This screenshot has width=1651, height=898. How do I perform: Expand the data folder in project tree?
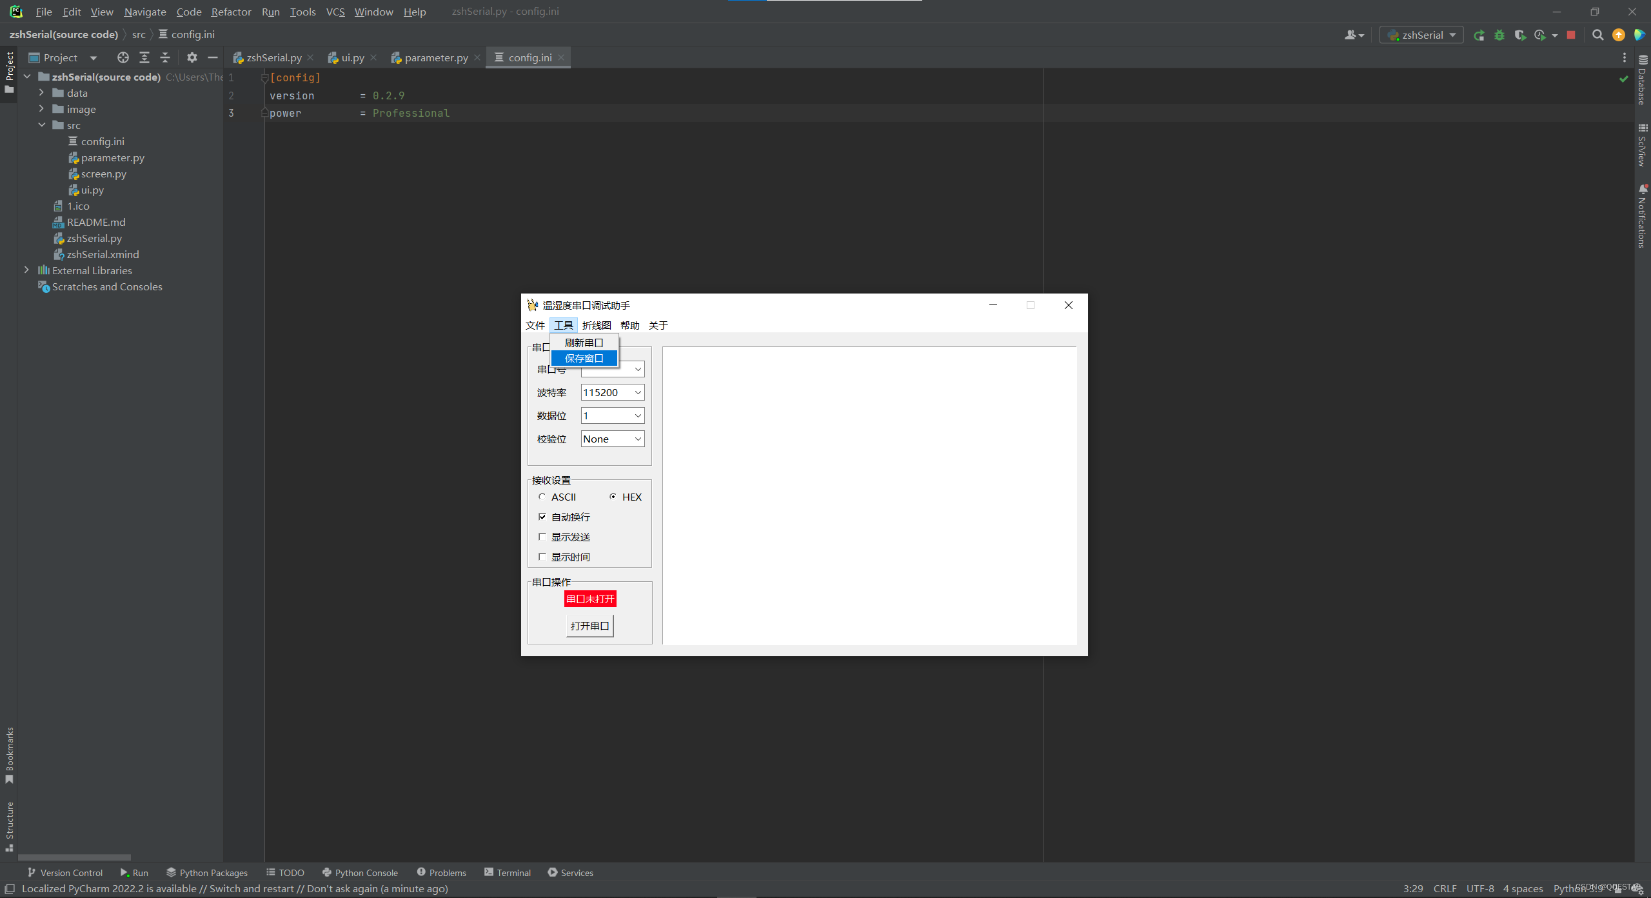(x=41, y=93)
